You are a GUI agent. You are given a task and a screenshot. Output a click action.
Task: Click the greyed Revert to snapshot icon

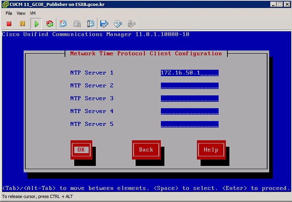[x=77, y=24]
